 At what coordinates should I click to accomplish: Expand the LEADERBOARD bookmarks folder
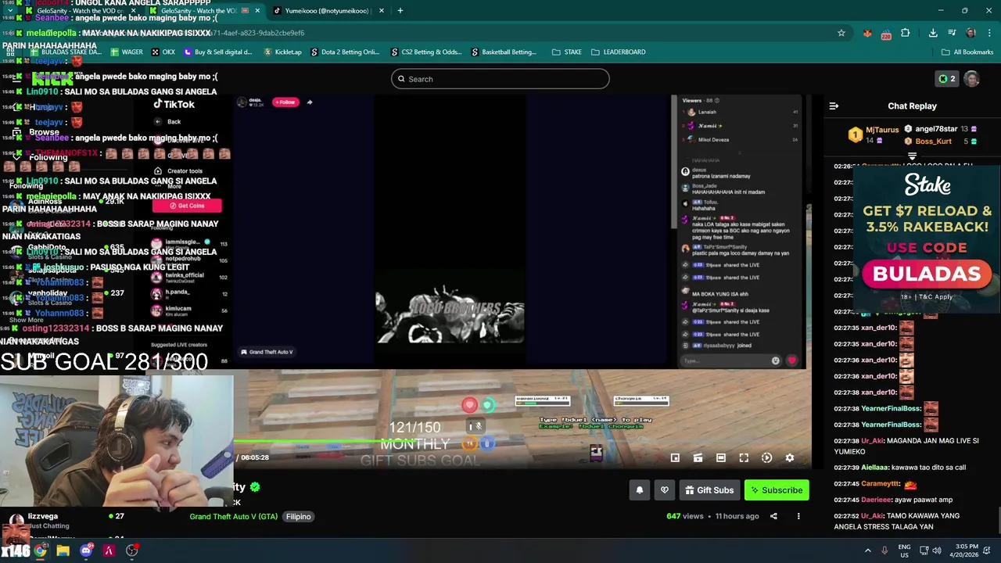618,52
